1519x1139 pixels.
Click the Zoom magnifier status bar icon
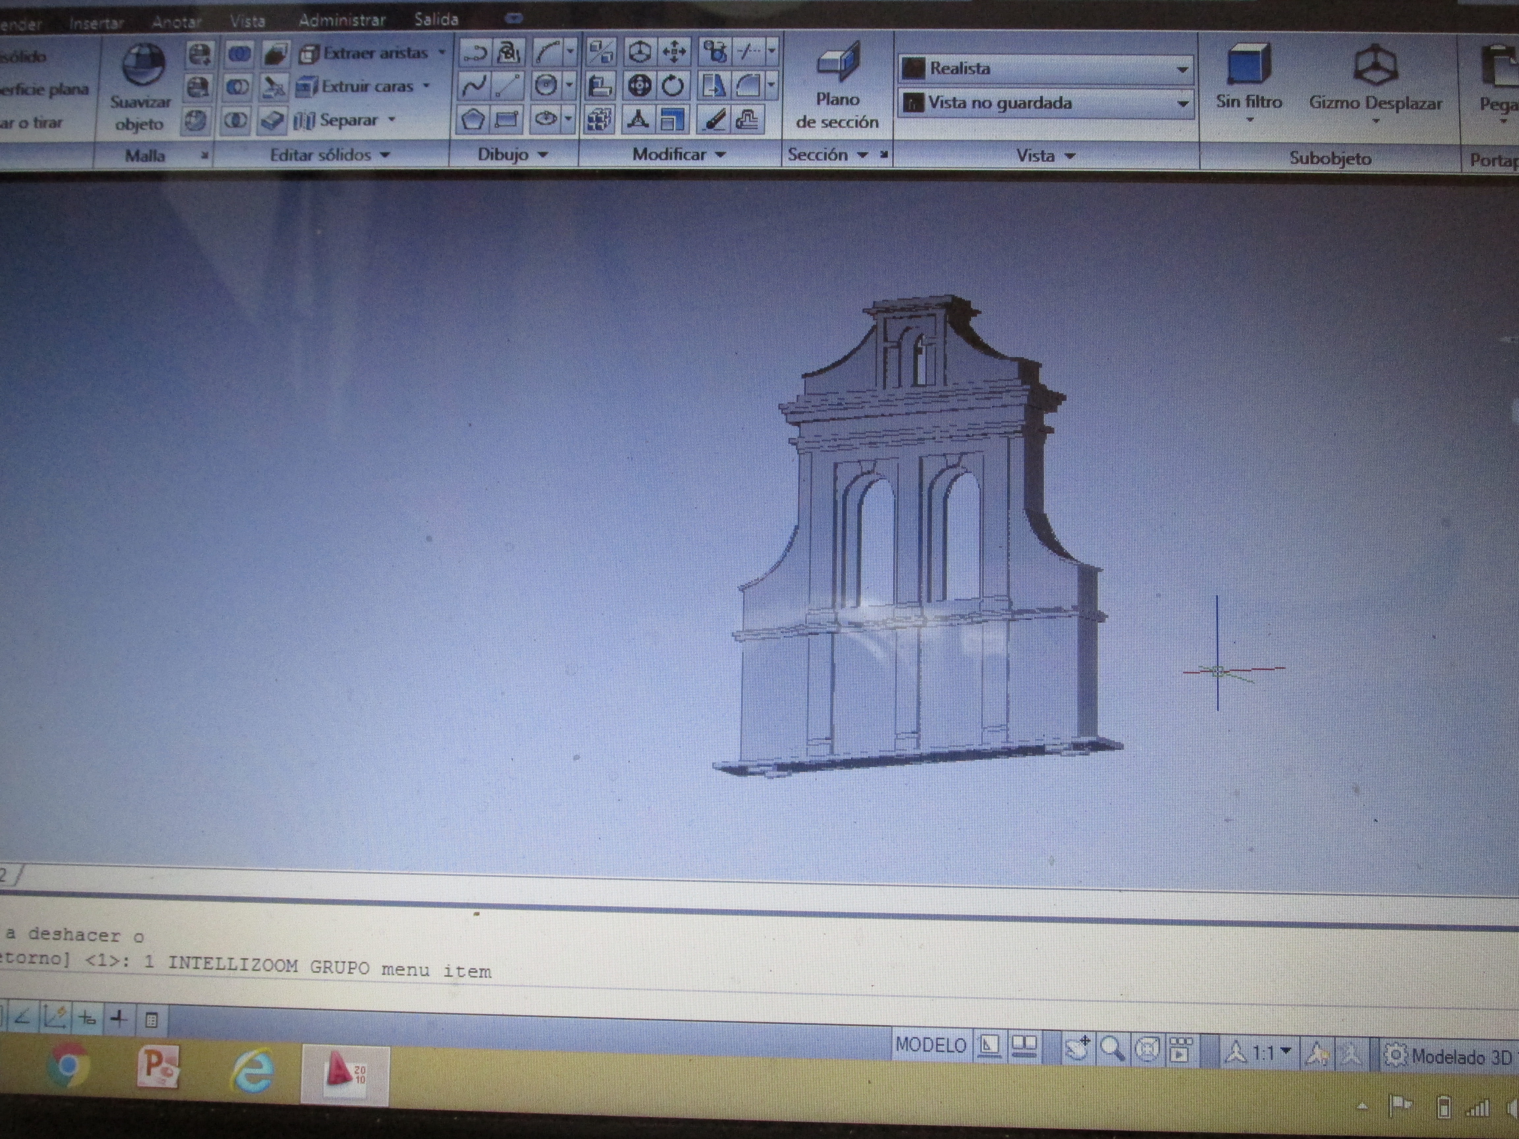tap(1112, 1049)
